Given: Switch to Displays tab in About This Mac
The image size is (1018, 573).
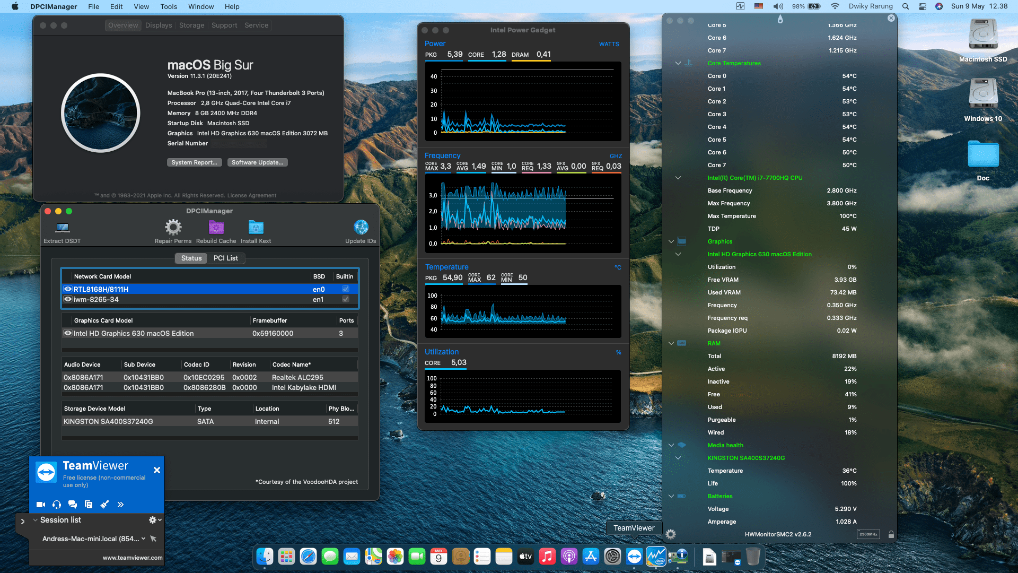Looking at the screenshot, I should pyautogui.click(x=159, y=25).
